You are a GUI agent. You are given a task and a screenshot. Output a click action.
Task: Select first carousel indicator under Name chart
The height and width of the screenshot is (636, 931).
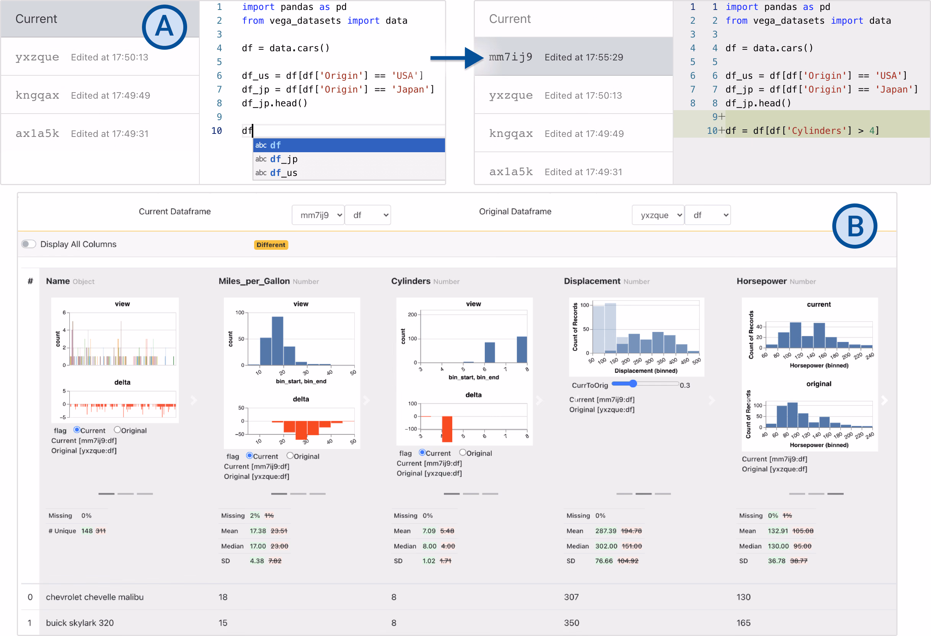coord(106,494)
